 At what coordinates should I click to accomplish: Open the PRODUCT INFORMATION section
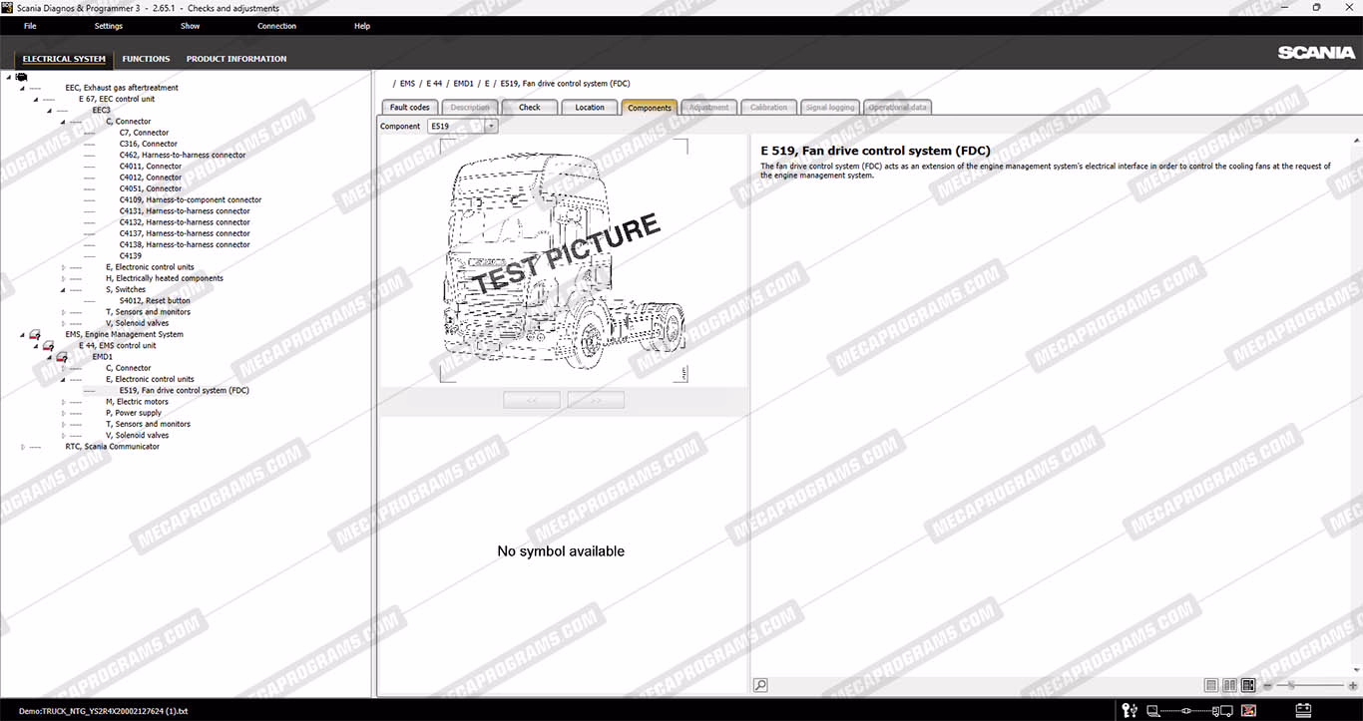point(236,59)
